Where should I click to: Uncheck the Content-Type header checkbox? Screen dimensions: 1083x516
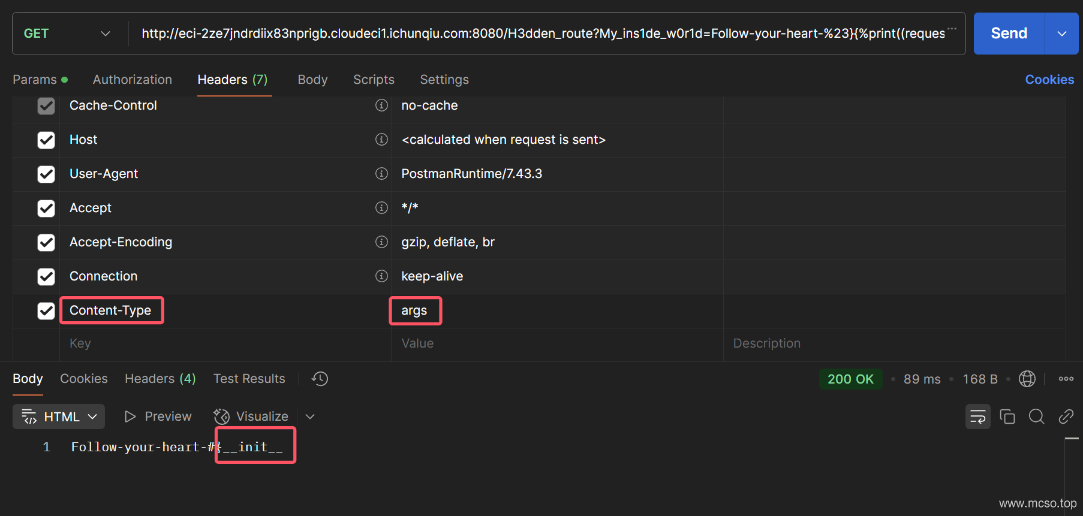46,311
